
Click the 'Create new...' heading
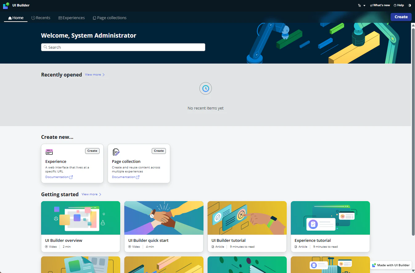(x=57, y=137)
